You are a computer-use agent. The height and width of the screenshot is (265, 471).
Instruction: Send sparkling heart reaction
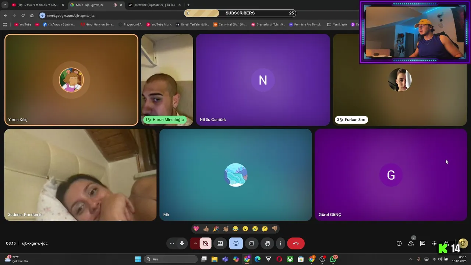pyautogui.click(x=196, y=229)
